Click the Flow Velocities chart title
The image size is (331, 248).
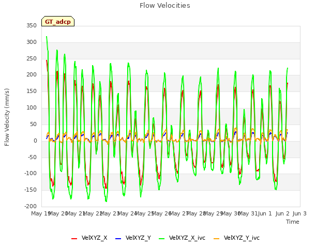click(x=165, y=6)
